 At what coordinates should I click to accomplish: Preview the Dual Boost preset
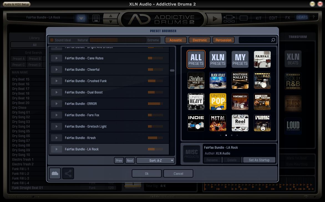coord(57,92)
